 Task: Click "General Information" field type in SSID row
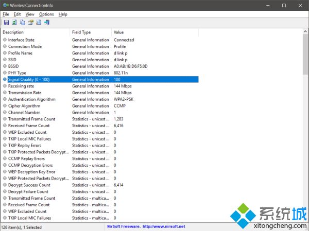coord(91,60)
